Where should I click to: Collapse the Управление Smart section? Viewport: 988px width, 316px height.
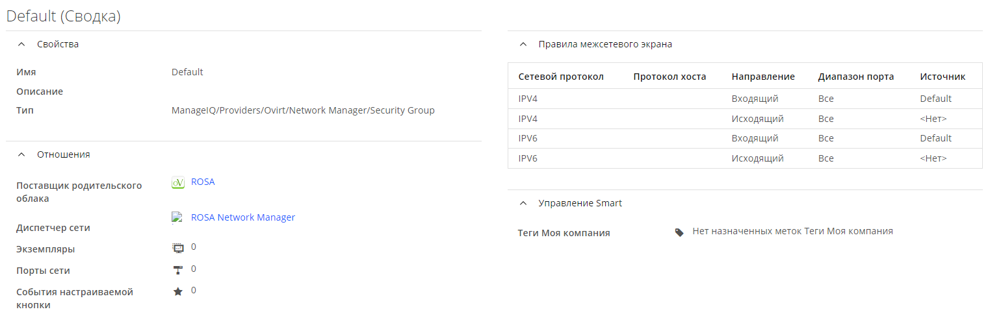tap(523, 203)
